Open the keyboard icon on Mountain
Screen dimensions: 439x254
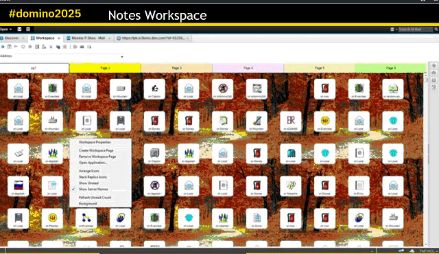click(x=121, y=89)
